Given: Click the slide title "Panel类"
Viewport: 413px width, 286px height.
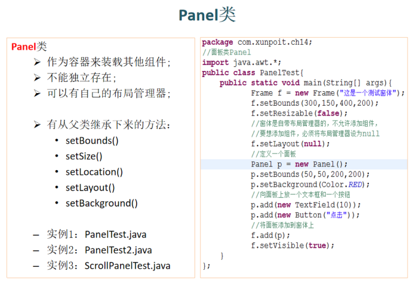Looking at the screenshot, I should pos(207,15).
